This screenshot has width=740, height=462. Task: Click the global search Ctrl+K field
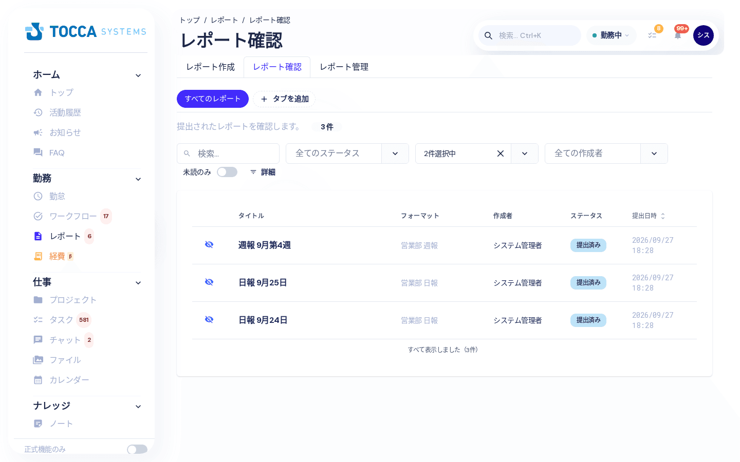(x=530, y=35)
